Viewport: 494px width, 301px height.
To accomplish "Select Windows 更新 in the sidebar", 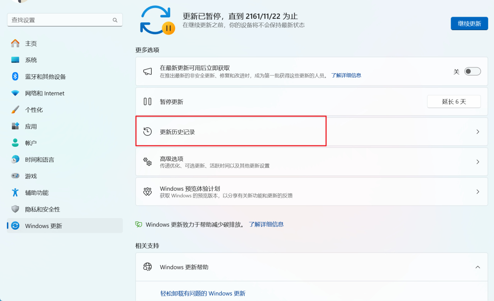I will 65,226.
